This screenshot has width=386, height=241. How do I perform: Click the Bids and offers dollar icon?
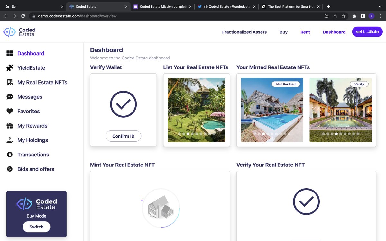pyautogui.click(x=10, y=169)
